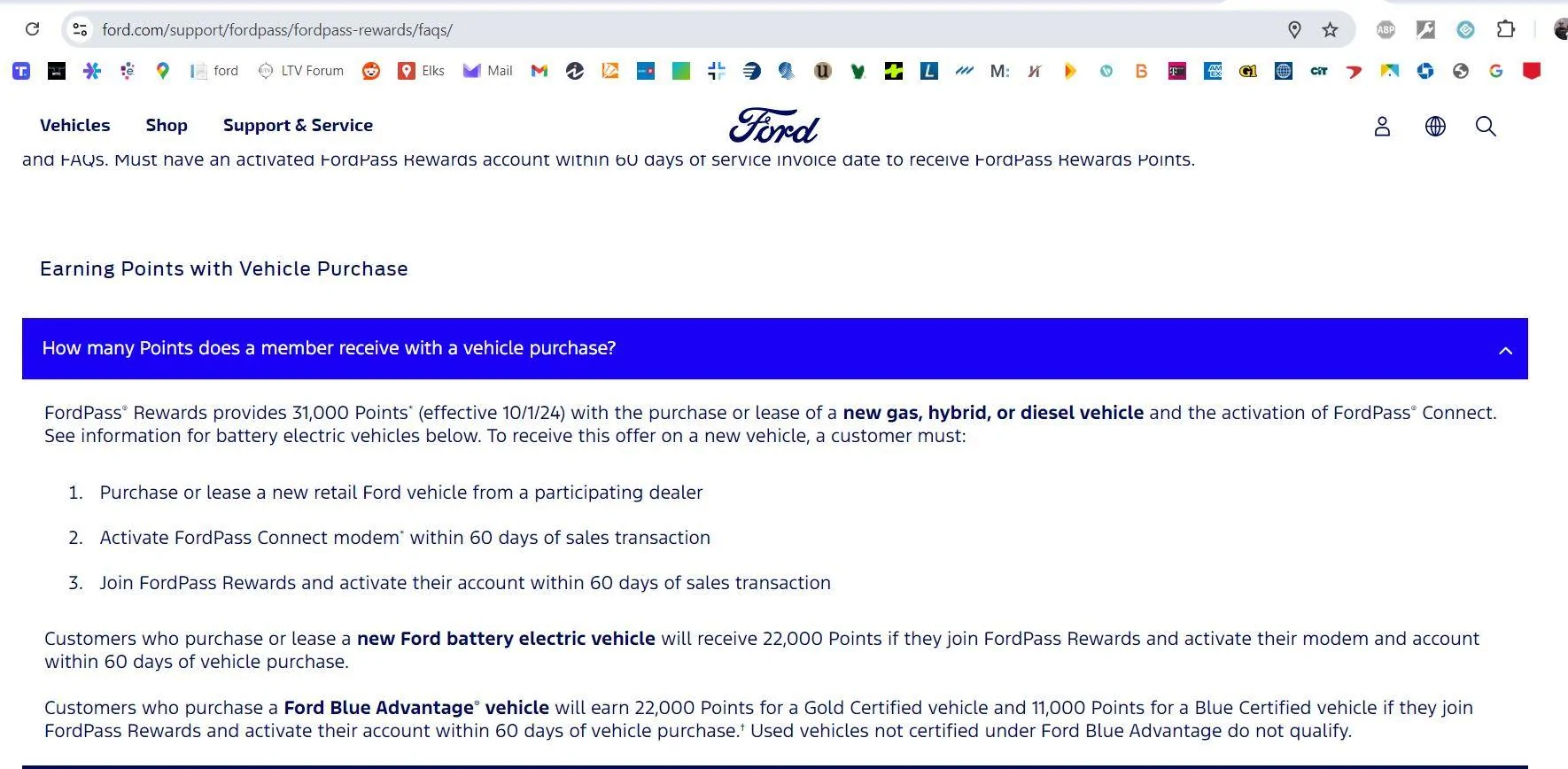The height and width of the screenshot is (769, 1568).
Task: Open the Gmail bookmark icon
Action: coord(539,71)
